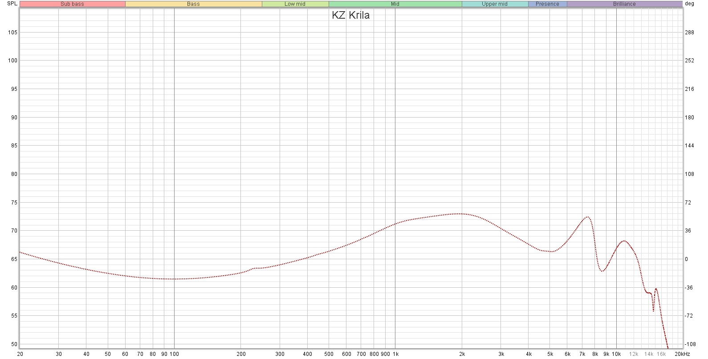This screenshot has width=708, height=359.
Task: Click the -108 value on degree axis
Action: click(x=690, y=344)
